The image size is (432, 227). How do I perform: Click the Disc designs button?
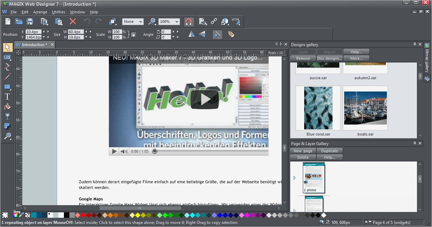[x=329, y=58]
